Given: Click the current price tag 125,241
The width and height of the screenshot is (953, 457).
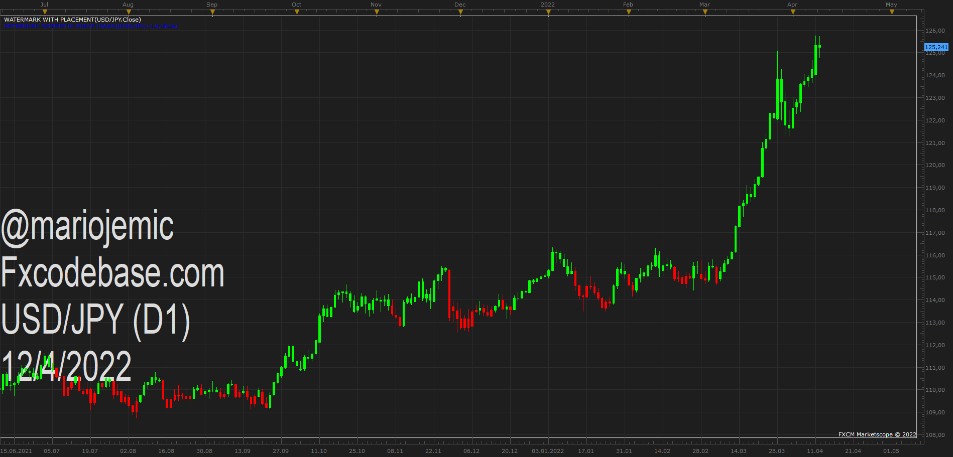Looking at the screenshot, I should 936,47.
